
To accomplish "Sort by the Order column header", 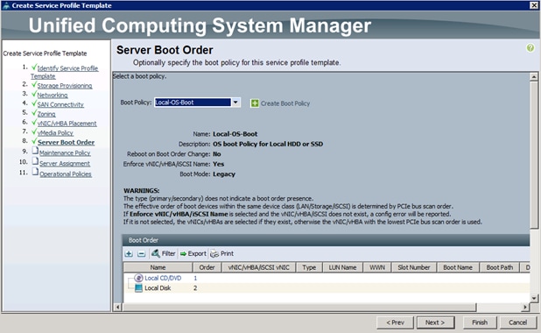I will [x=207, y=267].
